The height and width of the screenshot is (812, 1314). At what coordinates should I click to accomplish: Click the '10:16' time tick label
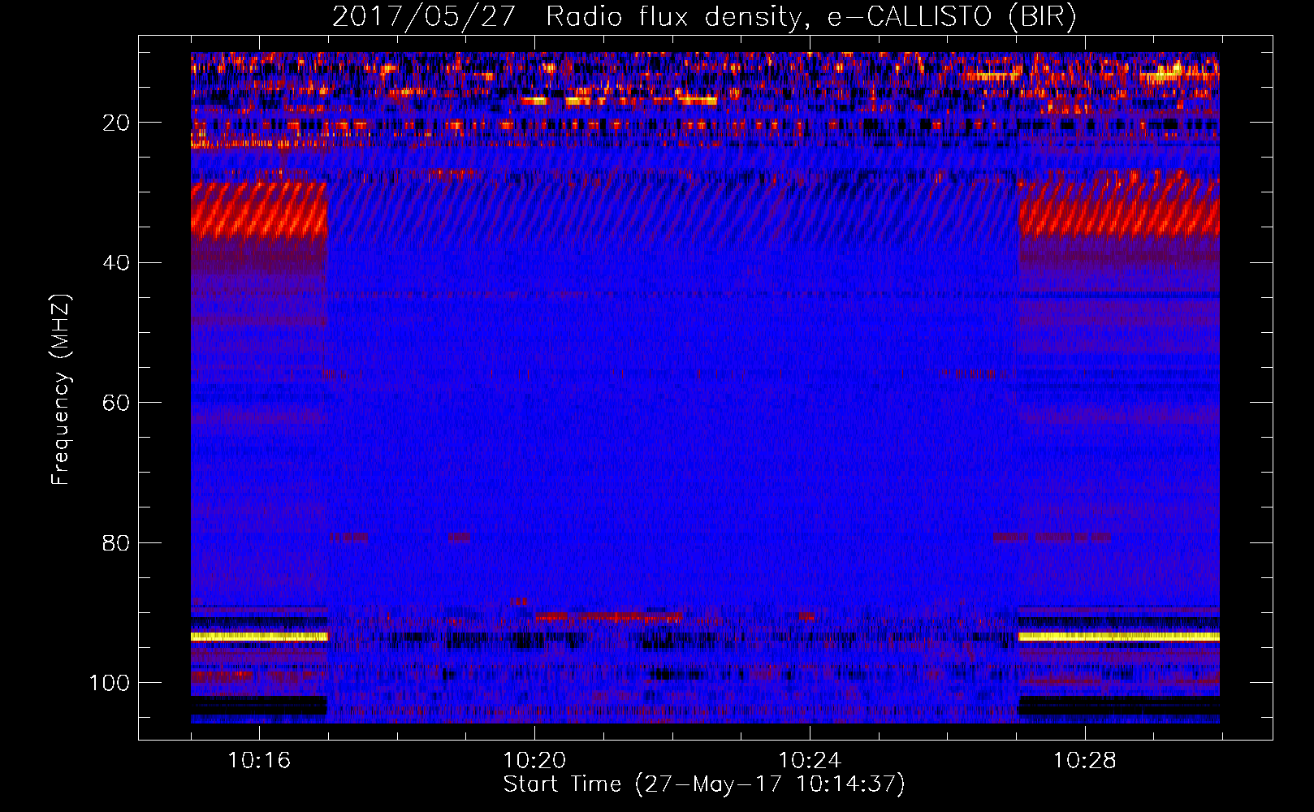[259, 760]
